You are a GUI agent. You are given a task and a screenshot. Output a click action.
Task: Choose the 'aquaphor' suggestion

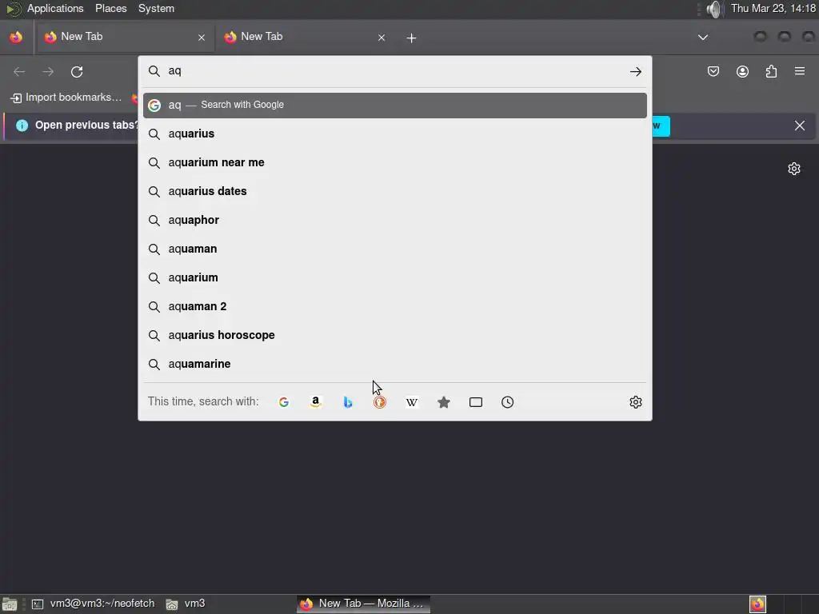click(395, 220)
